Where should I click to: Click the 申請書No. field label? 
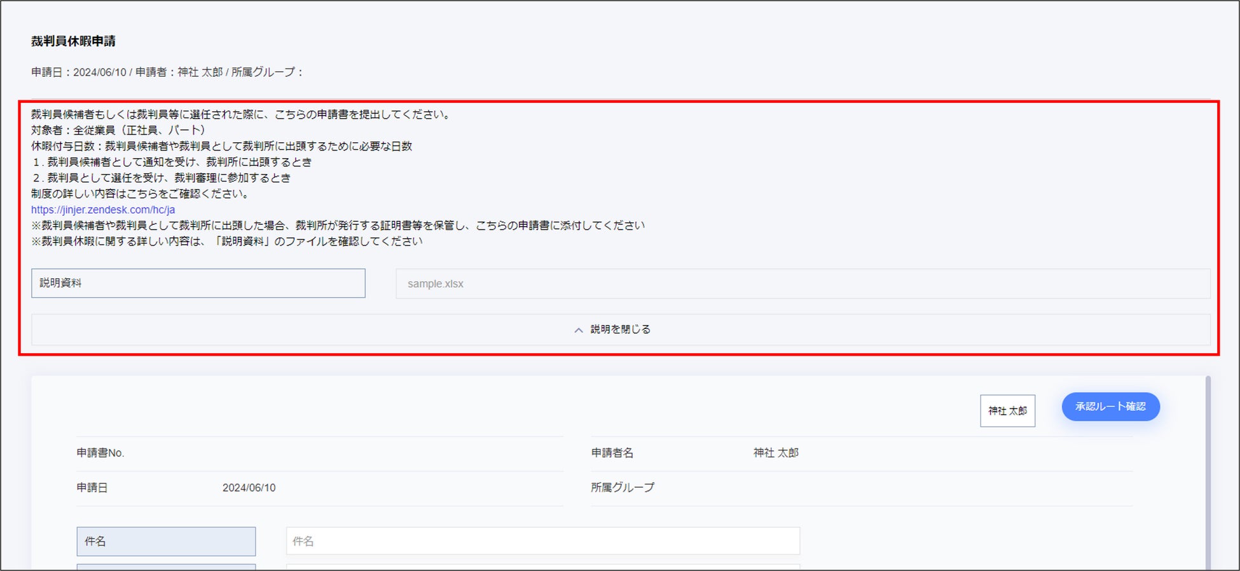coord(100,453)
